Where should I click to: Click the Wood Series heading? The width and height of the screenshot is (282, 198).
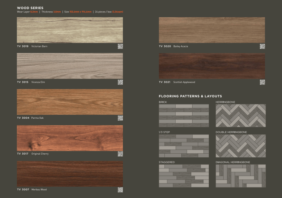(30, 8)
